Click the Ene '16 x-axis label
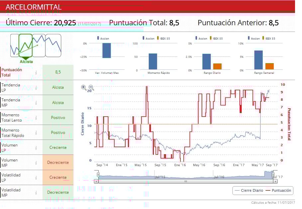This screenshot has width=302, height=209. [180, 165]
